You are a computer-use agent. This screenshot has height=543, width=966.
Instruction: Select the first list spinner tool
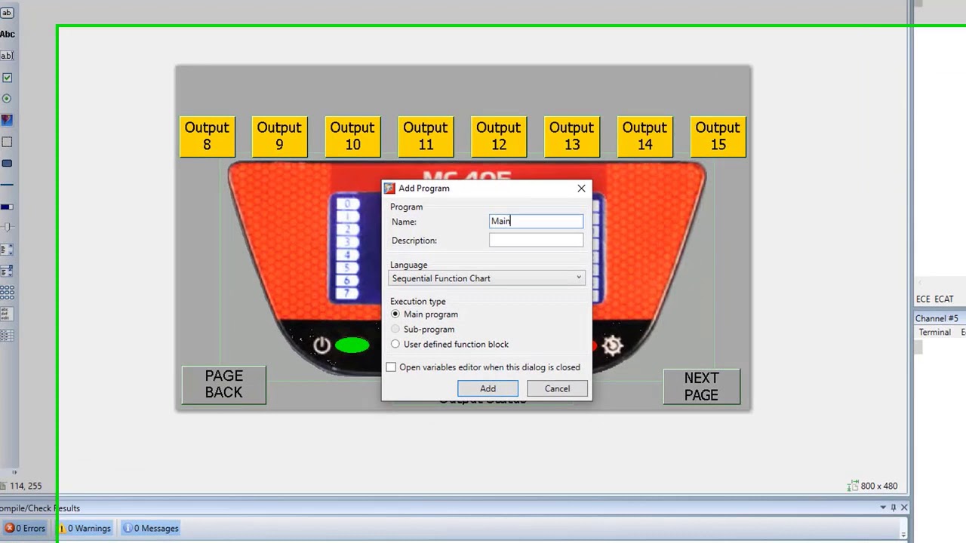coord(7,249)
